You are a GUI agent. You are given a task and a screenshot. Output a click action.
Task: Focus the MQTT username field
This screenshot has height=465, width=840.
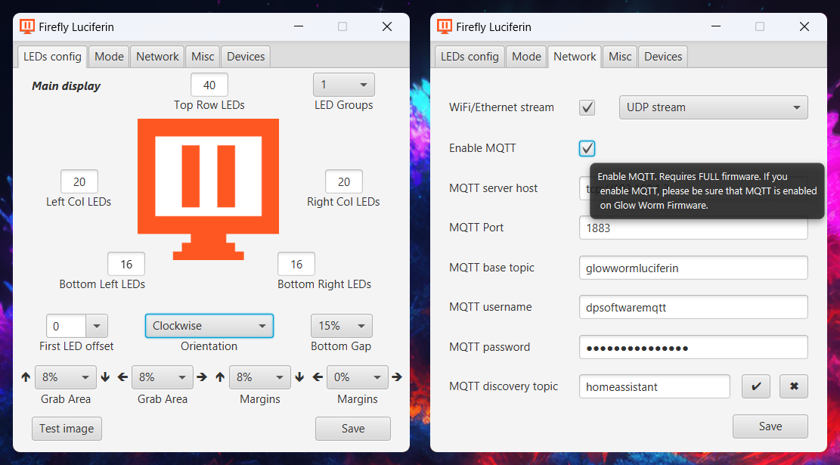click(x=693, y=308)
